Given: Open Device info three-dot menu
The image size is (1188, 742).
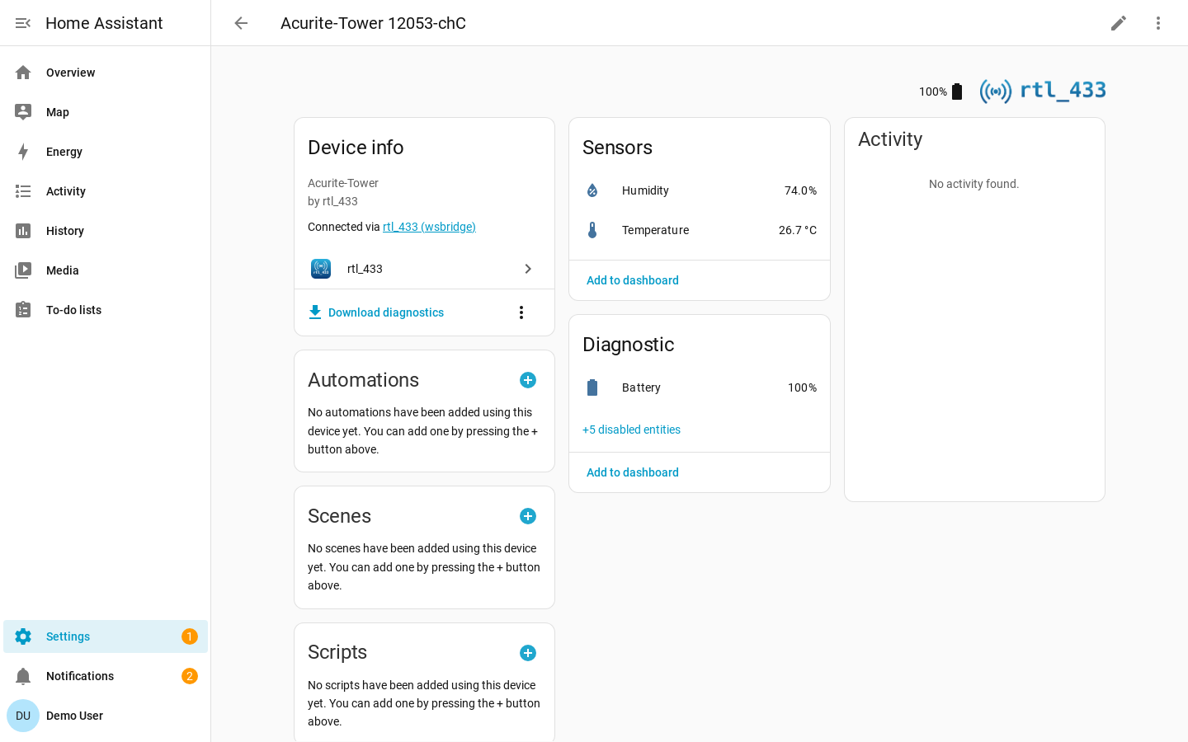Looking at the screenshot, I should (521, 312).
